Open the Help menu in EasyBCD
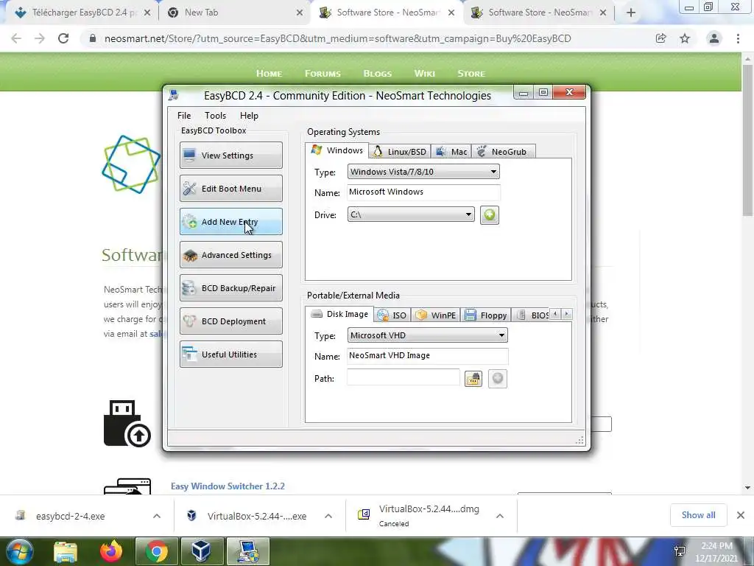Image resolution: width=754 pixels, height=566 pixels. [249, 116]
